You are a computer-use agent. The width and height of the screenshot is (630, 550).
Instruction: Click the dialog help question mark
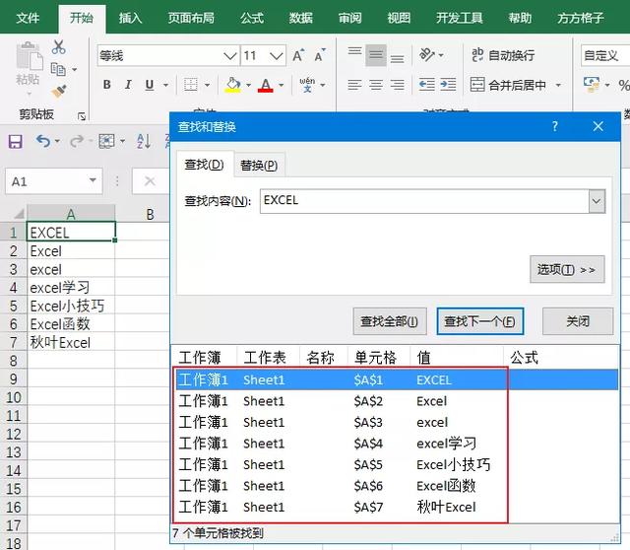(x=555, y=126)
